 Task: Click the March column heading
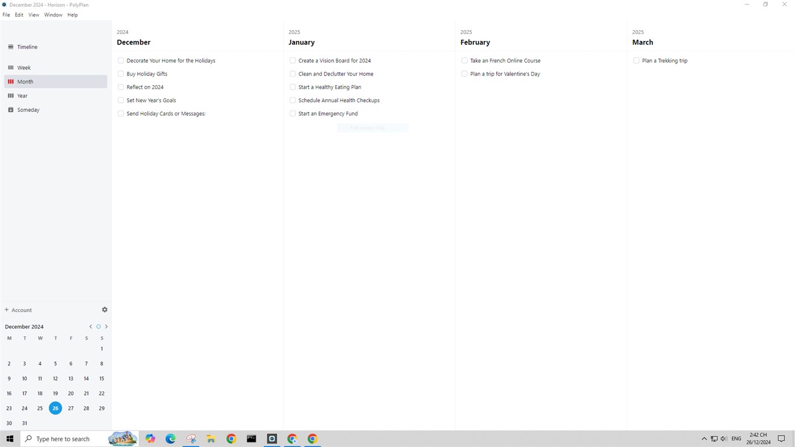click(x=643, y=43)
